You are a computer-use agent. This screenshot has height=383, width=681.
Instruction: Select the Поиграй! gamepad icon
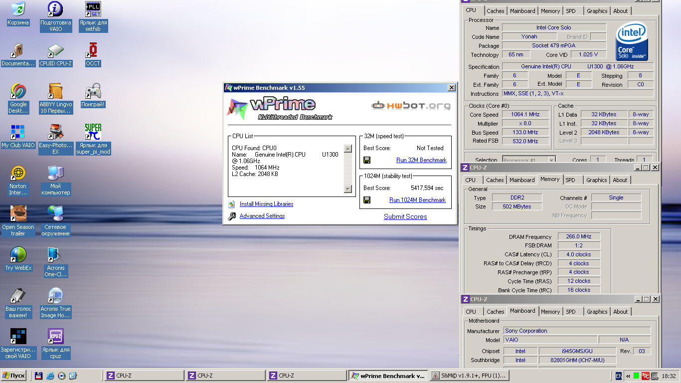click(x=93, y=91)
